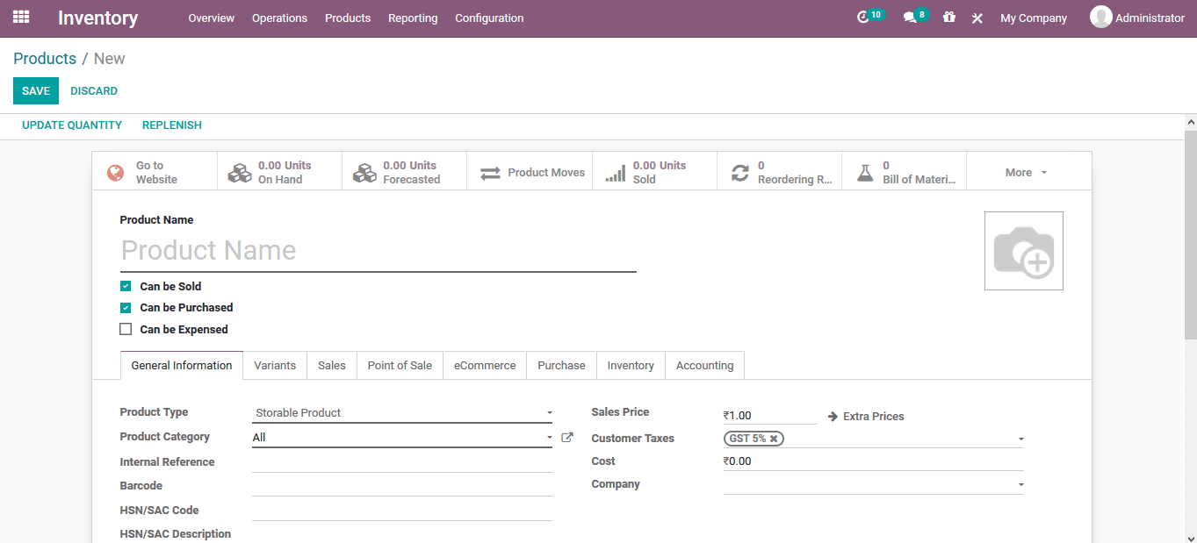Image resolution: width=1197 pixels, height=543 pixels.
Task: Open the conversations bubble icon
Action: tap(909, 15)
